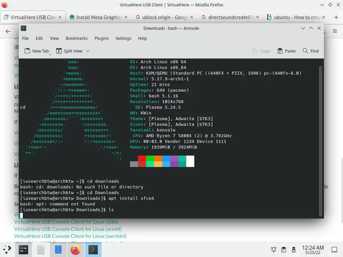Click 'bash: apt: command not found' line

tap(58, 204)
